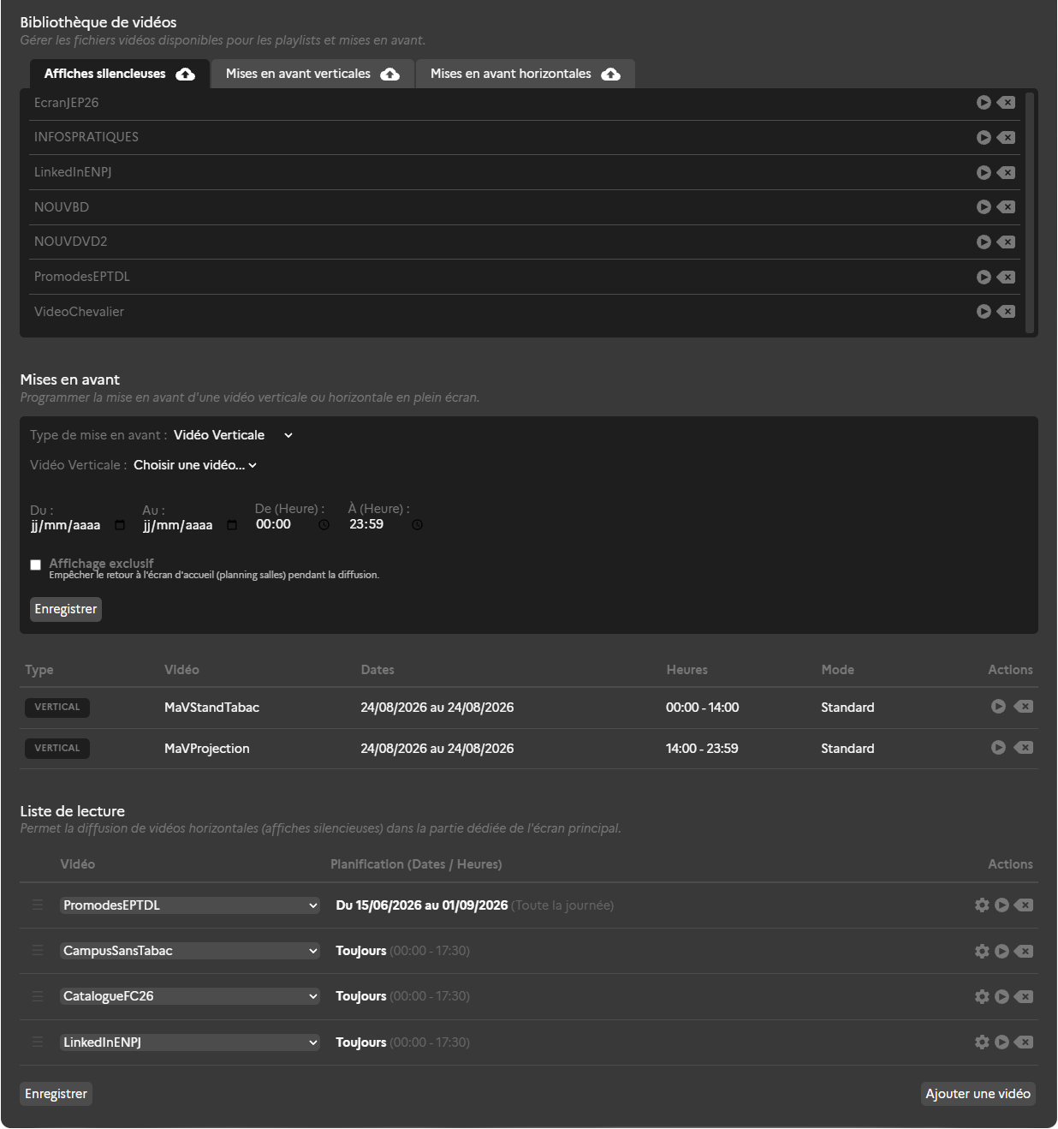Viewport: 1058px width, 1129px height.
Task: Play the EcranJEP26 video preview
Action: click(x=984, y=103)
